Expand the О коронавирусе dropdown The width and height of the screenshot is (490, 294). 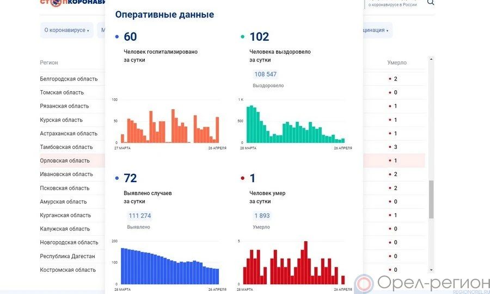click(x=66, y=30)
